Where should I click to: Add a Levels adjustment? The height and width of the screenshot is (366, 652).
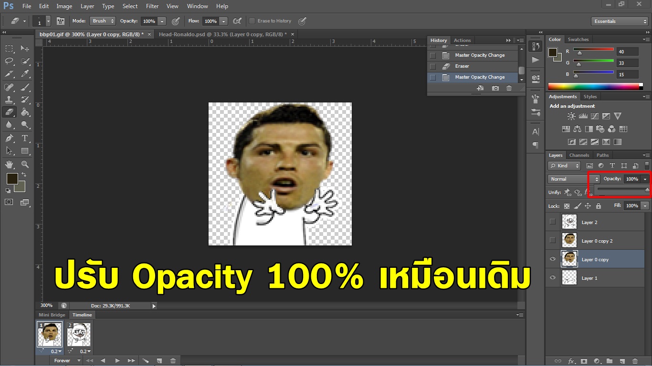click(583, 116)
